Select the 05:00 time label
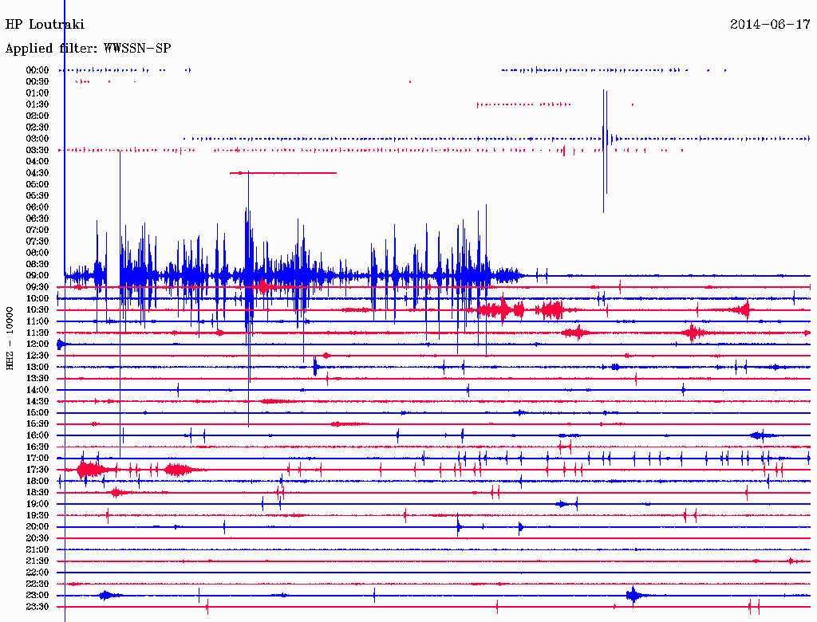Screen dimensions: 817x622 tap(37, 184)
